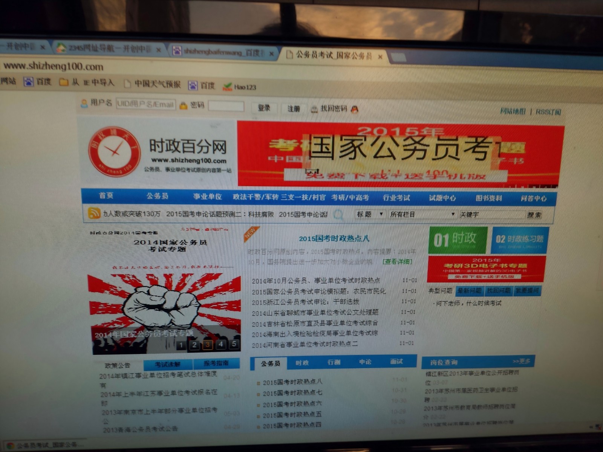Image resolution: width=603 pixels, height=452 pixels.
Task: Select slide number 4 in carousel
Action: click(x=221, y=344)
